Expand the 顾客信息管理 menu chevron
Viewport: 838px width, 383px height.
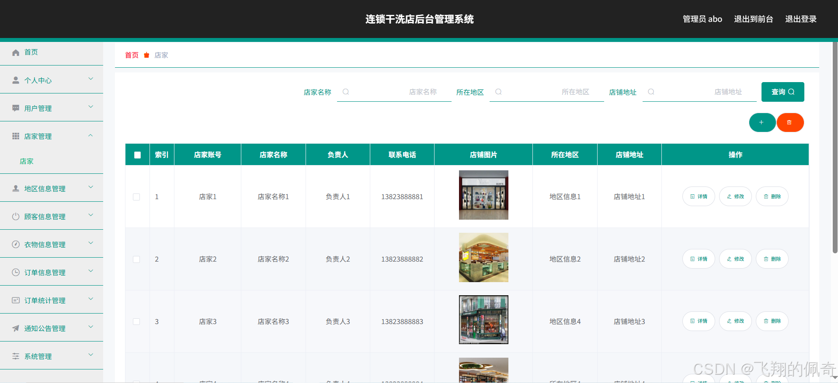click(x=91, y=215)
